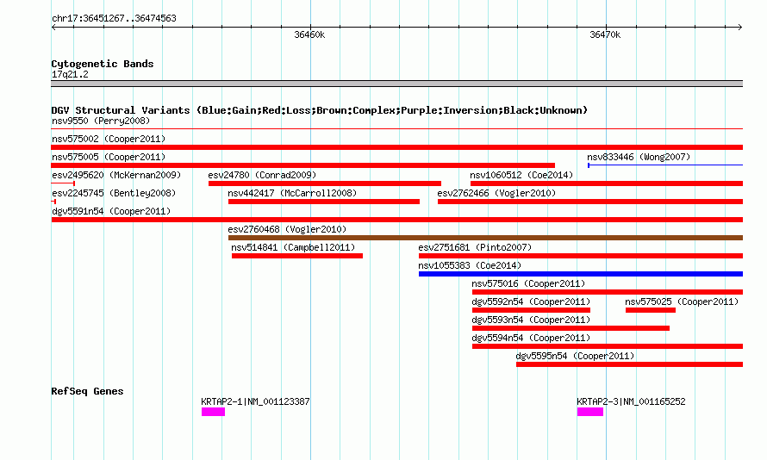The width and height of the screenshot is (767, 460).
Task: Select the nsv575002 (Cooper2011) red loss bar
Action: click(x=396, y=147)
